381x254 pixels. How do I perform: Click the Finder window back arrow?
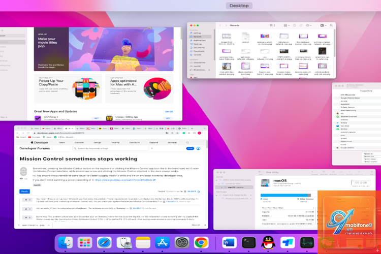pyautogui.click(x=220, y=25)
